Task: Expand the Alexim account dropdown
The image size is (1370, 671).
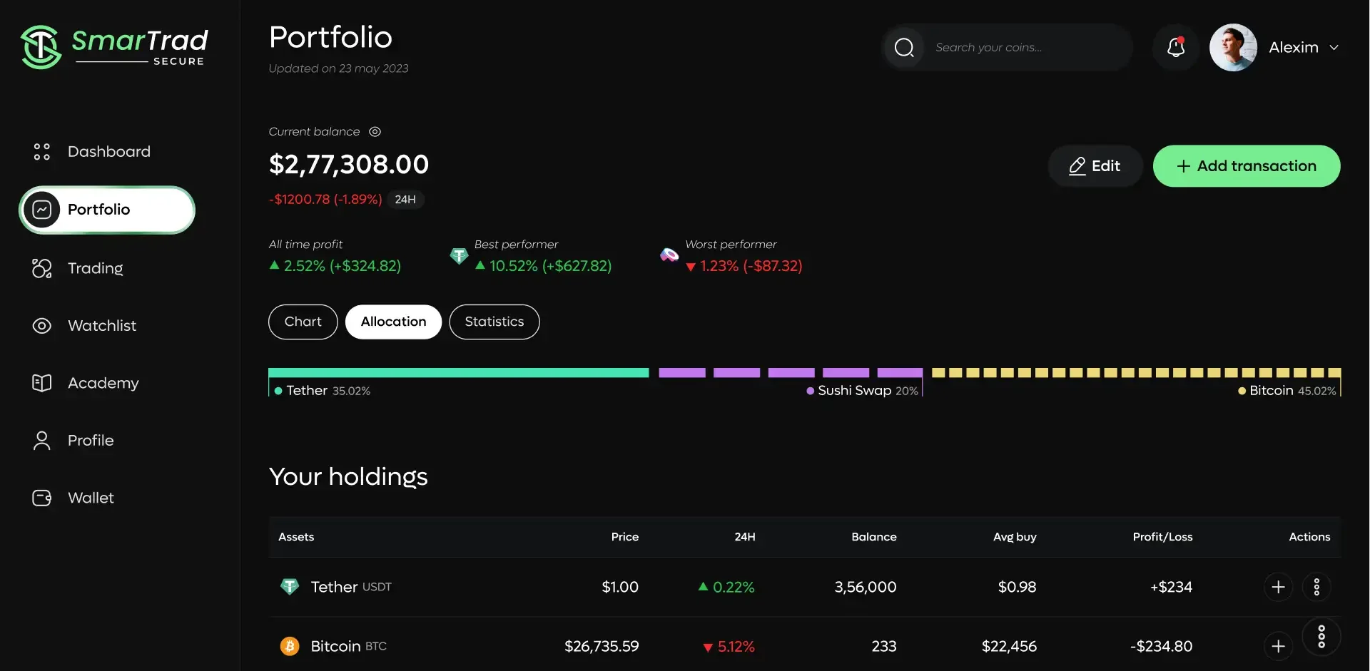Action: coord(1334,48)
